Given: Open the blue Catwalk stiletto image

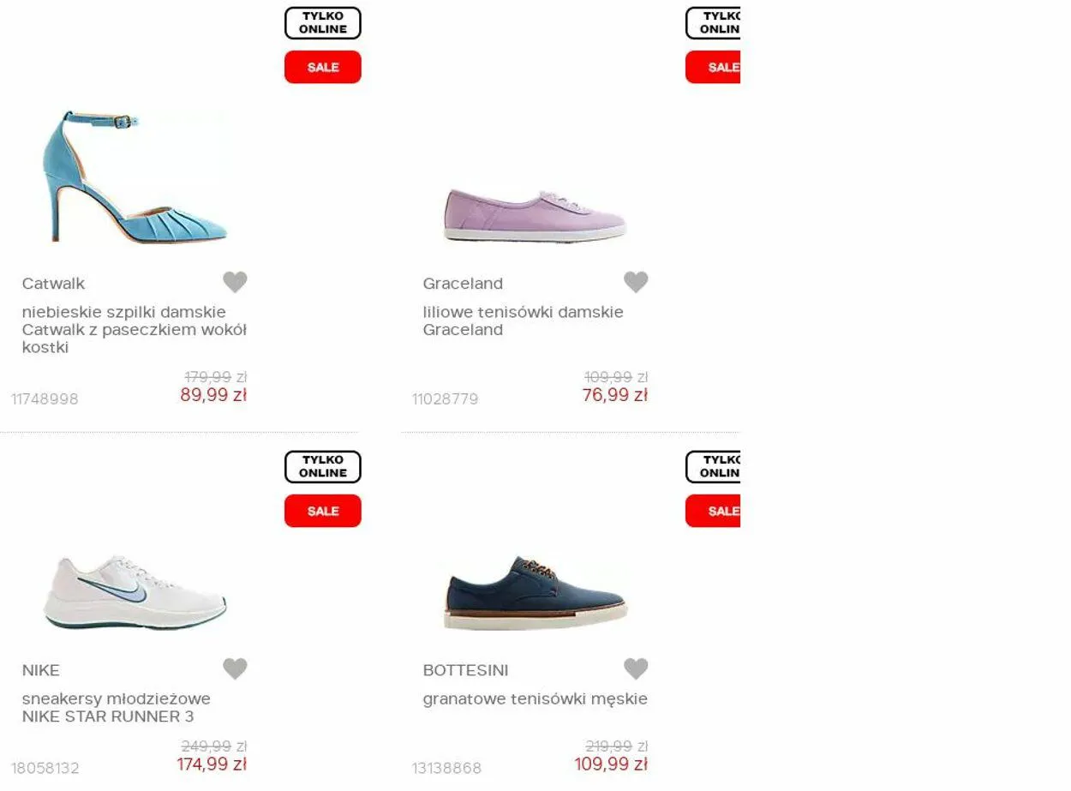Looking at the screenshot, I should 135,176.
